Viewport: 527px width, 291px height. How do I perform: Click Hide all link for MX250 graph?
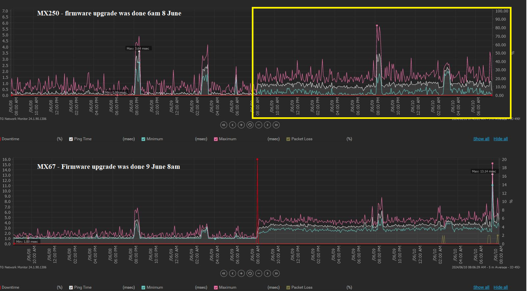(500, 139)
